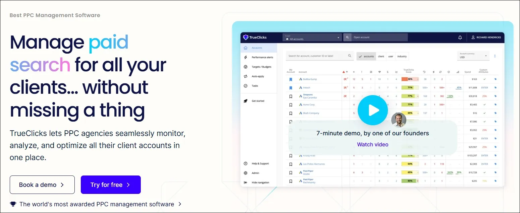Click the Auto-apply arrows icon in sidebar
This screenshot has width=520, height=213.
click(x=245, y=76)
